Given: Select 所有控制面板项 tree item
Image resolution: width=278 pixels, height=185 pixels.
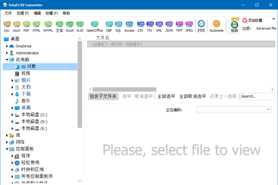Looking at the screenshot, I should point(36,176).
